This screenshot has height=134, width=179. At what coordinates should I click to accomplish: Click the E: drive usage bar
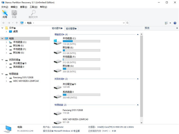(81, 50)
